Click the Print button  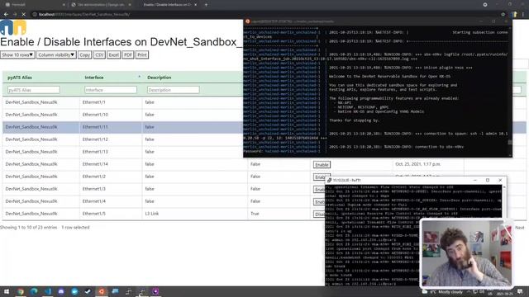pos(142,55)
